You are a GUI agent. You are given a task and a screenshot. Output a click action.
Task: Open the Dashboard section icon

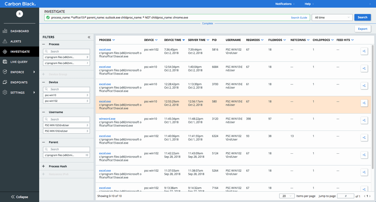coord(5,31)
